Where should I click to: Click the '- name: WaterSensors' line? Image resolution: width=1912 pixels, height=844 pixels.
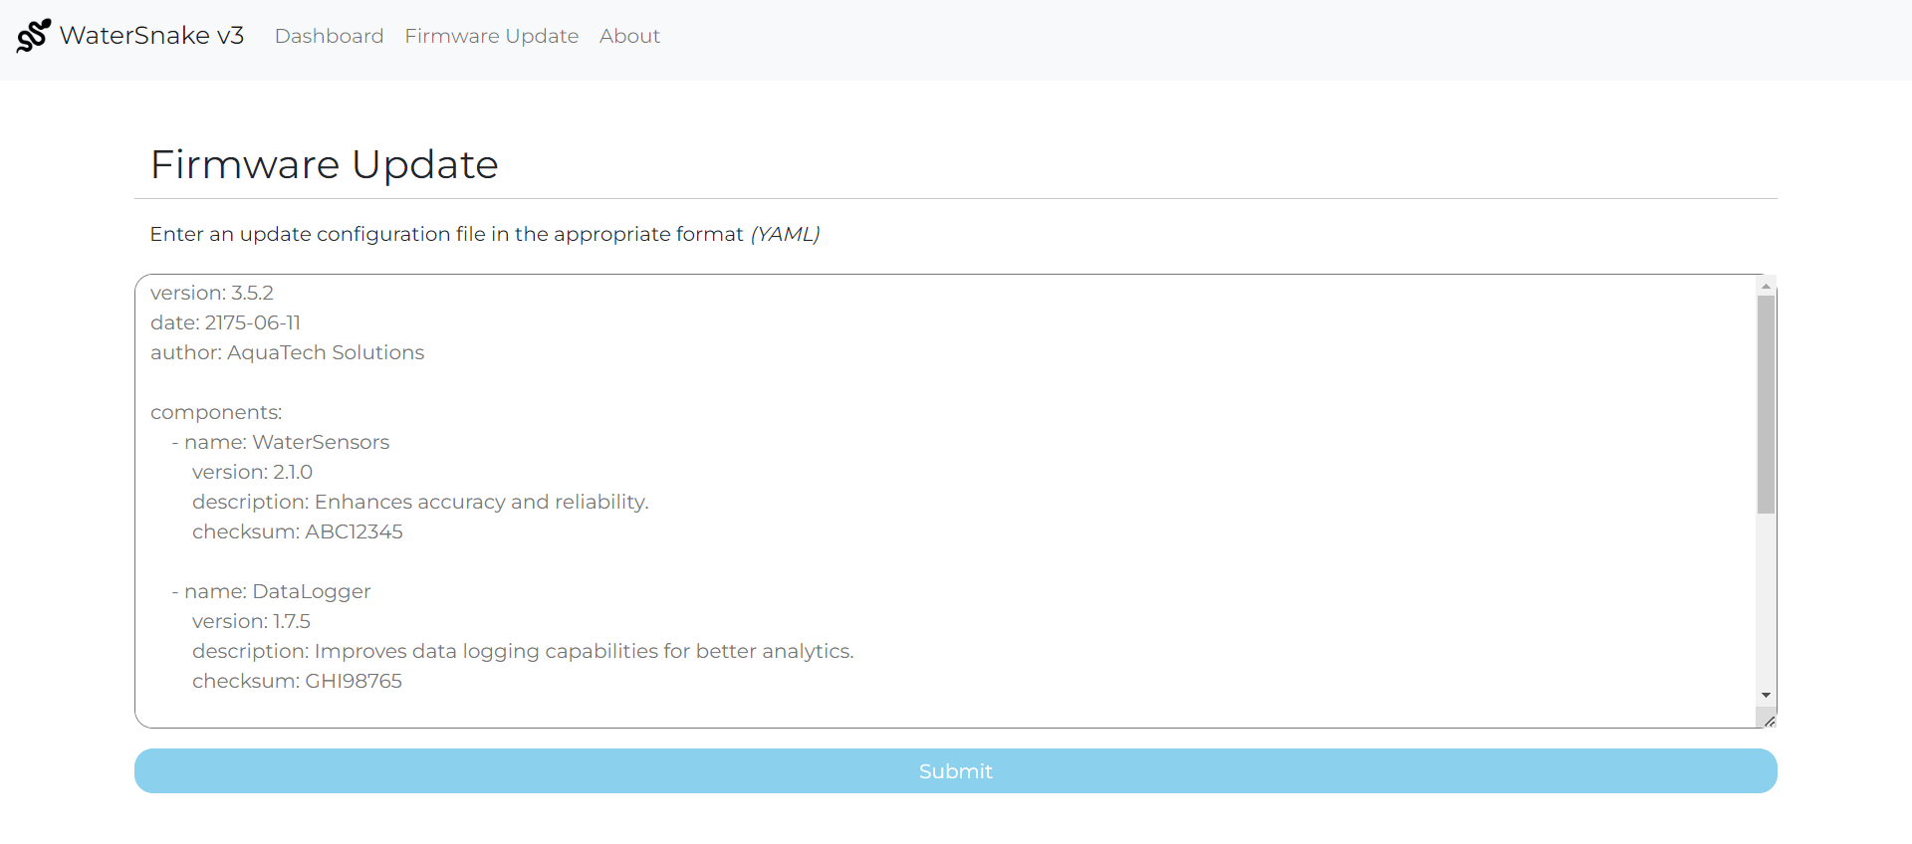click(280, 442)
